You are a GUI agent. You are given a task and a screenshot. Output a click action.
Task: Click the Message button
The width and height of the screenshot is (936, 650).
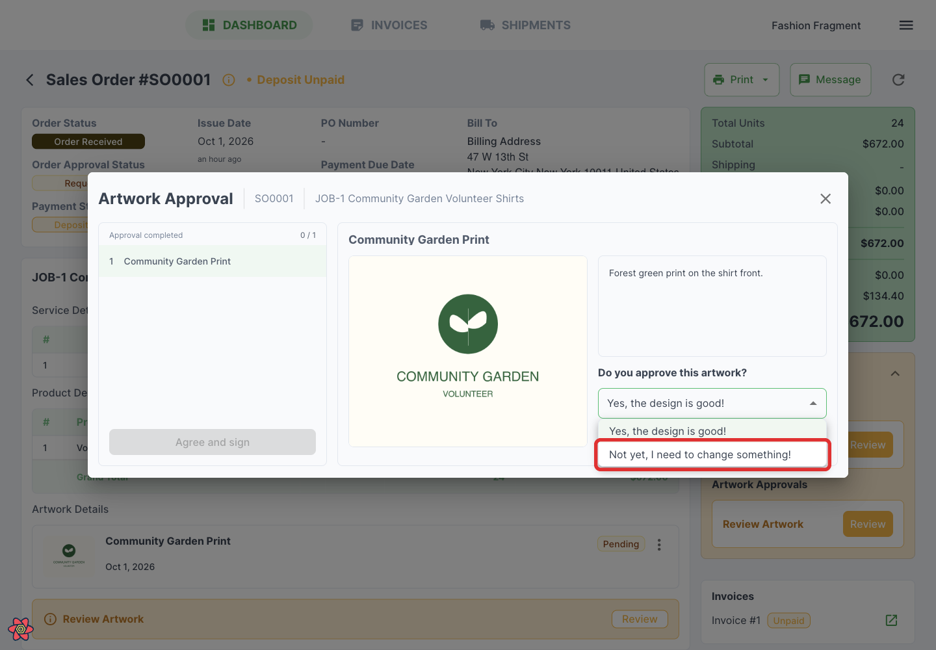[x=830, y=80]
